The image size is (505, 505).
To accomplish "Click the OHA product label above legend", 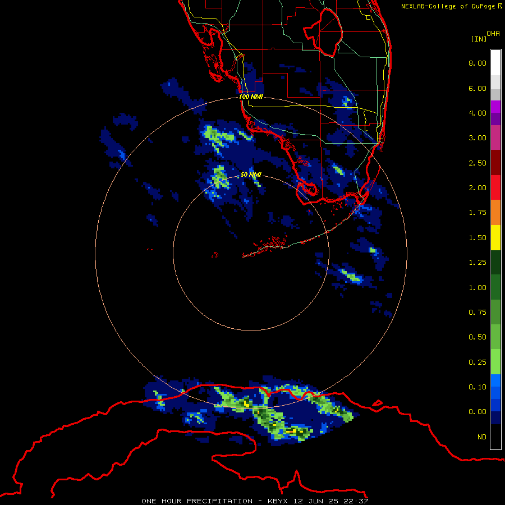I will point(493,34).
